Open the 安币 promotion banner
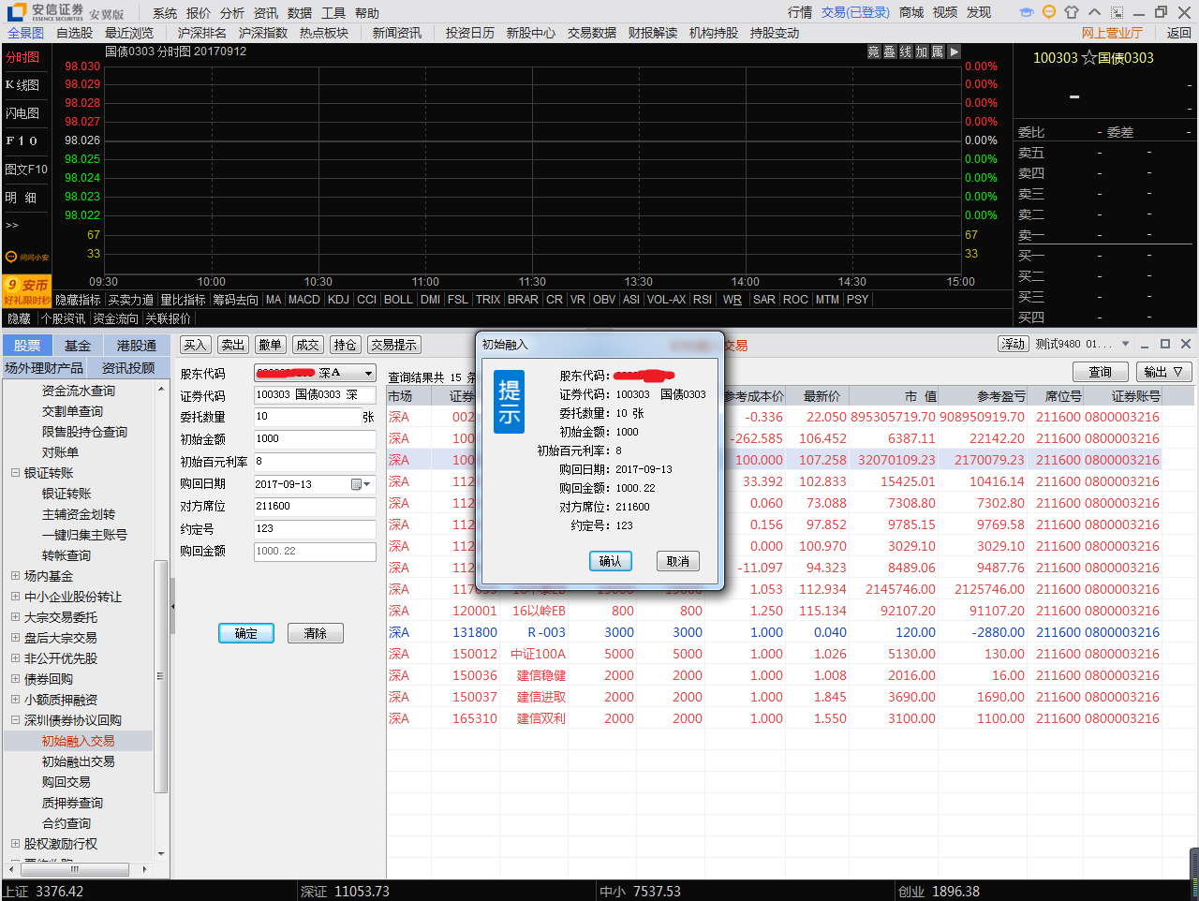Image resolution: width=1199 pixels, height=901 pixels. coord(26,290)
